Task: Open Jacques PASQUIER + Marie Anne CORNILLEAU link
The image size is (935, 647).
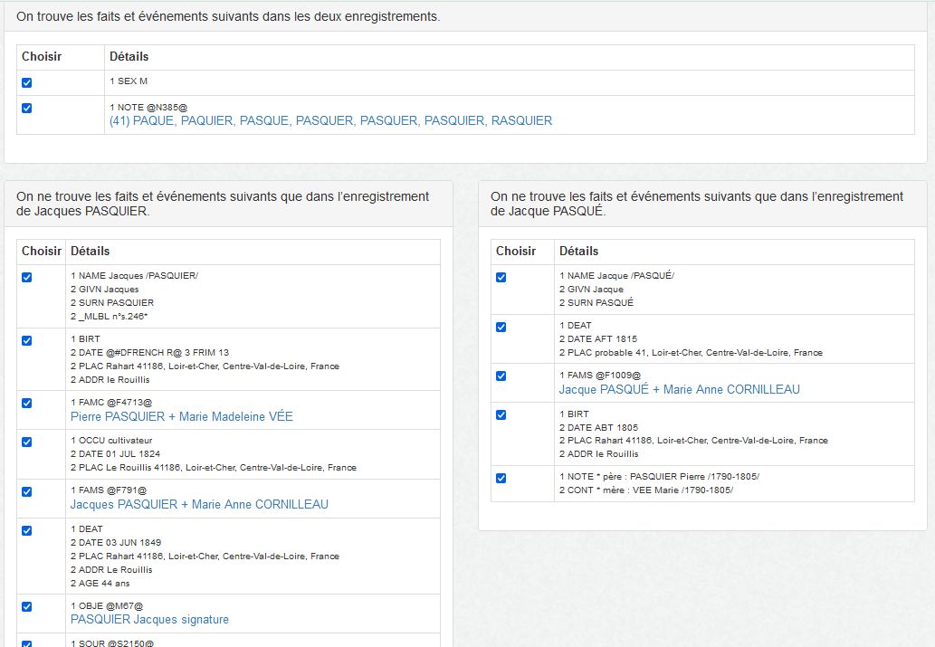Action: click(x=199, y=504)
